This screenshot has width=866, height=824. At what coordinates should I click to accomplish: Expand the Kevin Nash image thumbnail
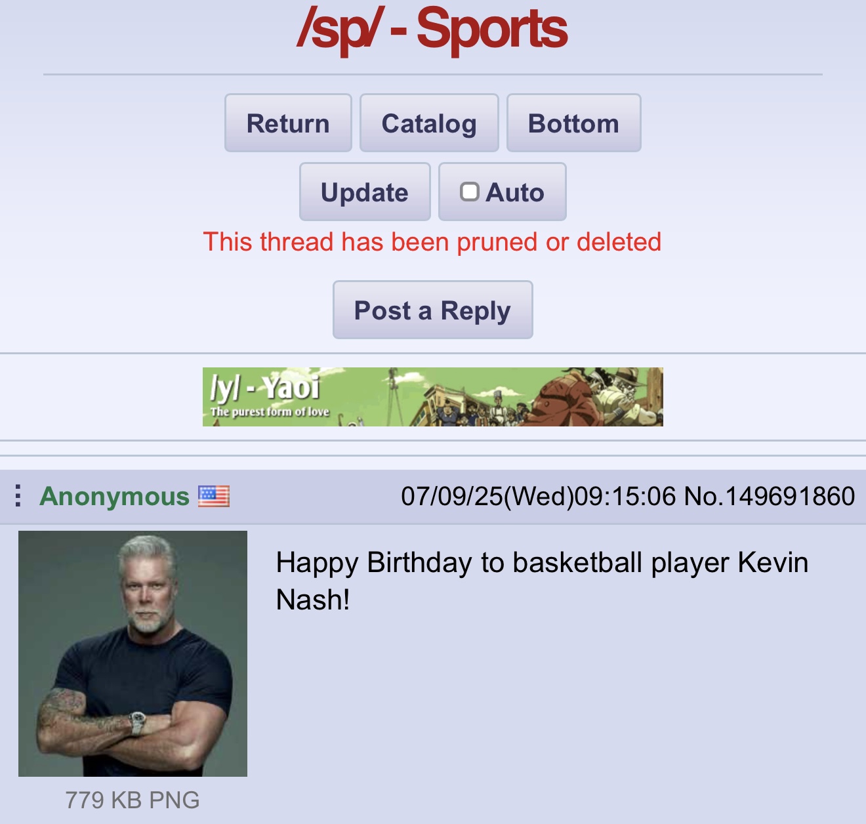[x=133, y=653]
